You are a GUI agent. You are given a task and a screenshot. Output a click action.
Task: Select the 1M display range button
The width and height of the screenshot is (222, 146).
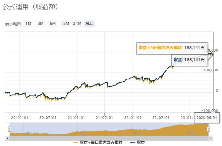28,23
